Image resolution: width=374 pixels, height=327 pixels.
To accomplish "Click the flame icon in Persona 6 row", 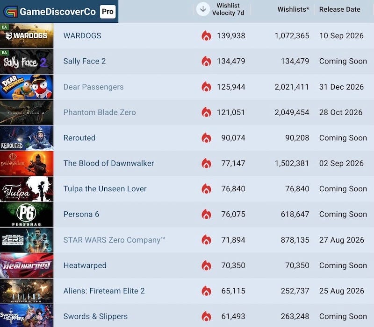I will [x=206, y=214].
